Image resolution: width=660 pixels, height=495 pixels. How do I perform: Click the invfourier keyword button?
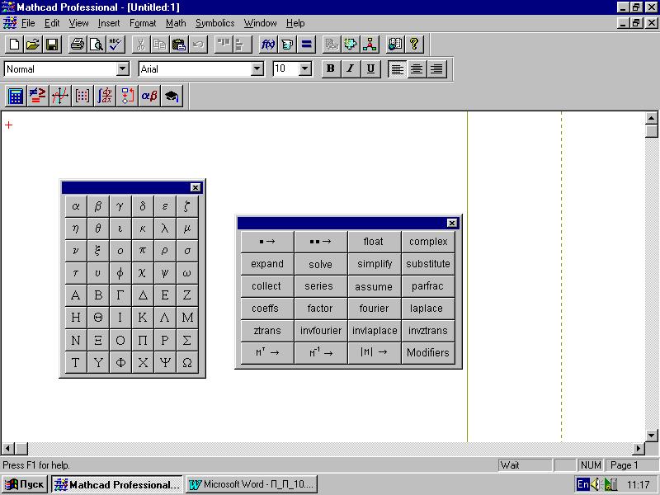(321, 331)
